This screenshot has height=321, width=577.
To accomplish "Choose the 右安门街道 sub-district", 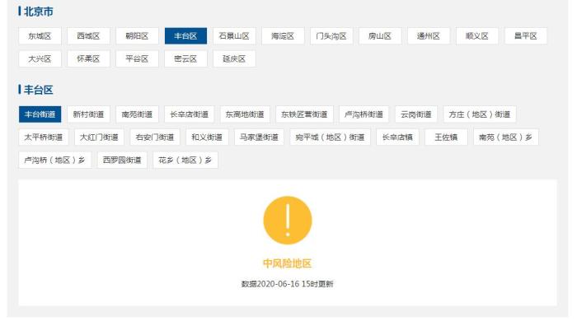I will (x=155, y=137).
